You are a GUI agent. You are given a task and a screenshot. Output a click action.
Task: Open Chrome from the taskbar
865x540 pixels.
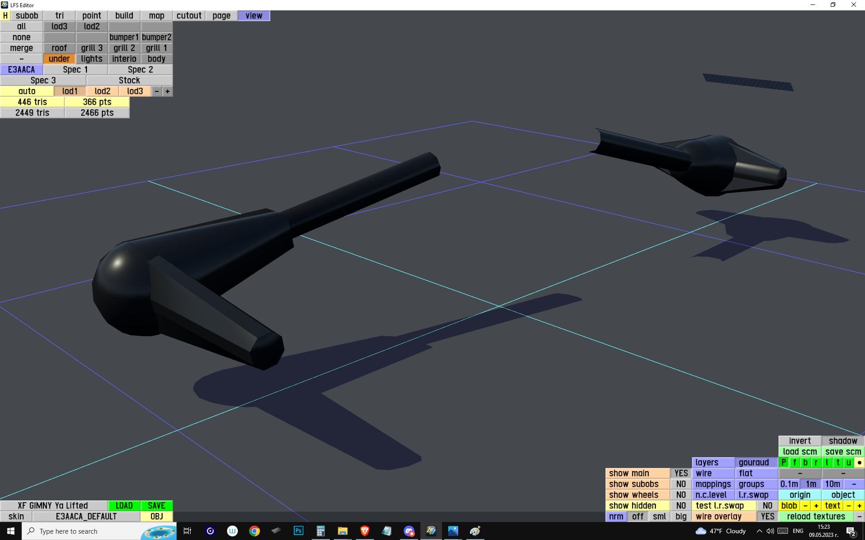point(255,531)
